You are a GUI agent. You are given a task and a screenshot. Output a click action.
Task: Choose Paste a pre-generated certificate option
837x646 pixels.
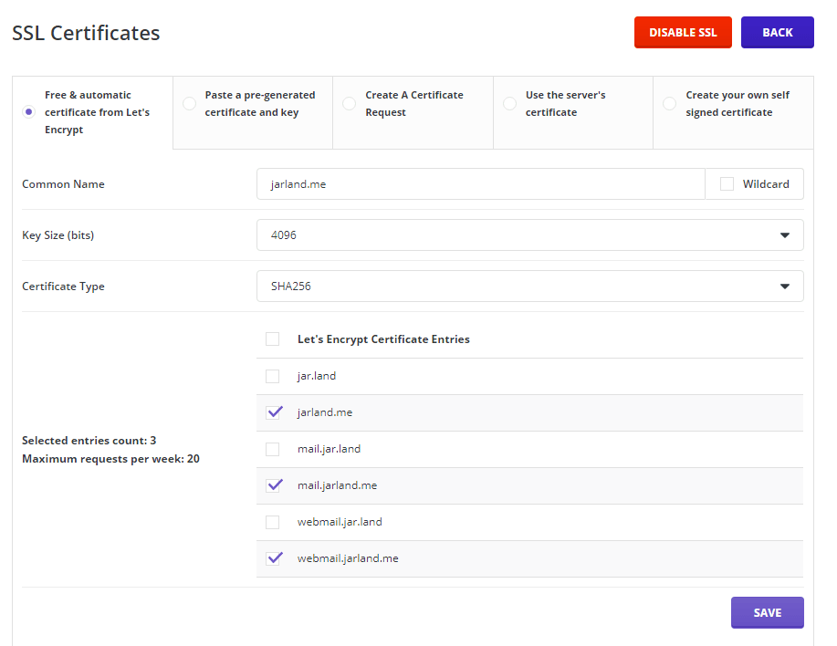click(x=190, y=104)
